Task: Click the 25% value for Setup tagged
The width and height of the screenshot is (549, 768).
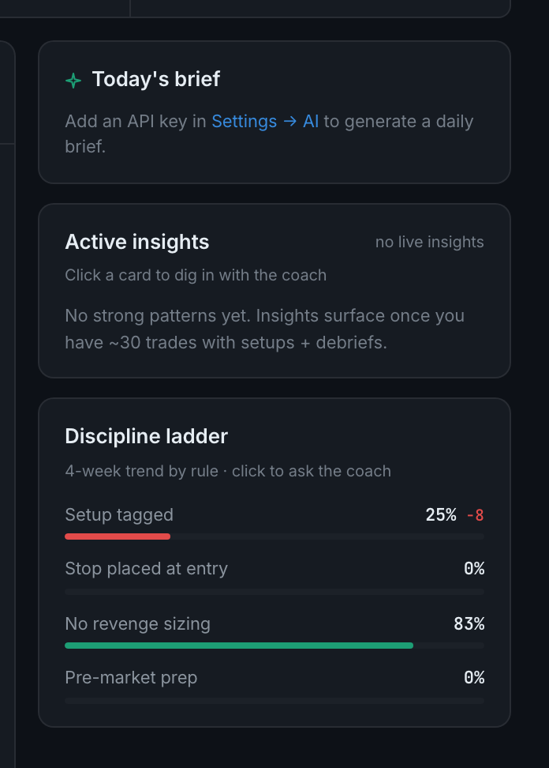Action: point(441,515)
